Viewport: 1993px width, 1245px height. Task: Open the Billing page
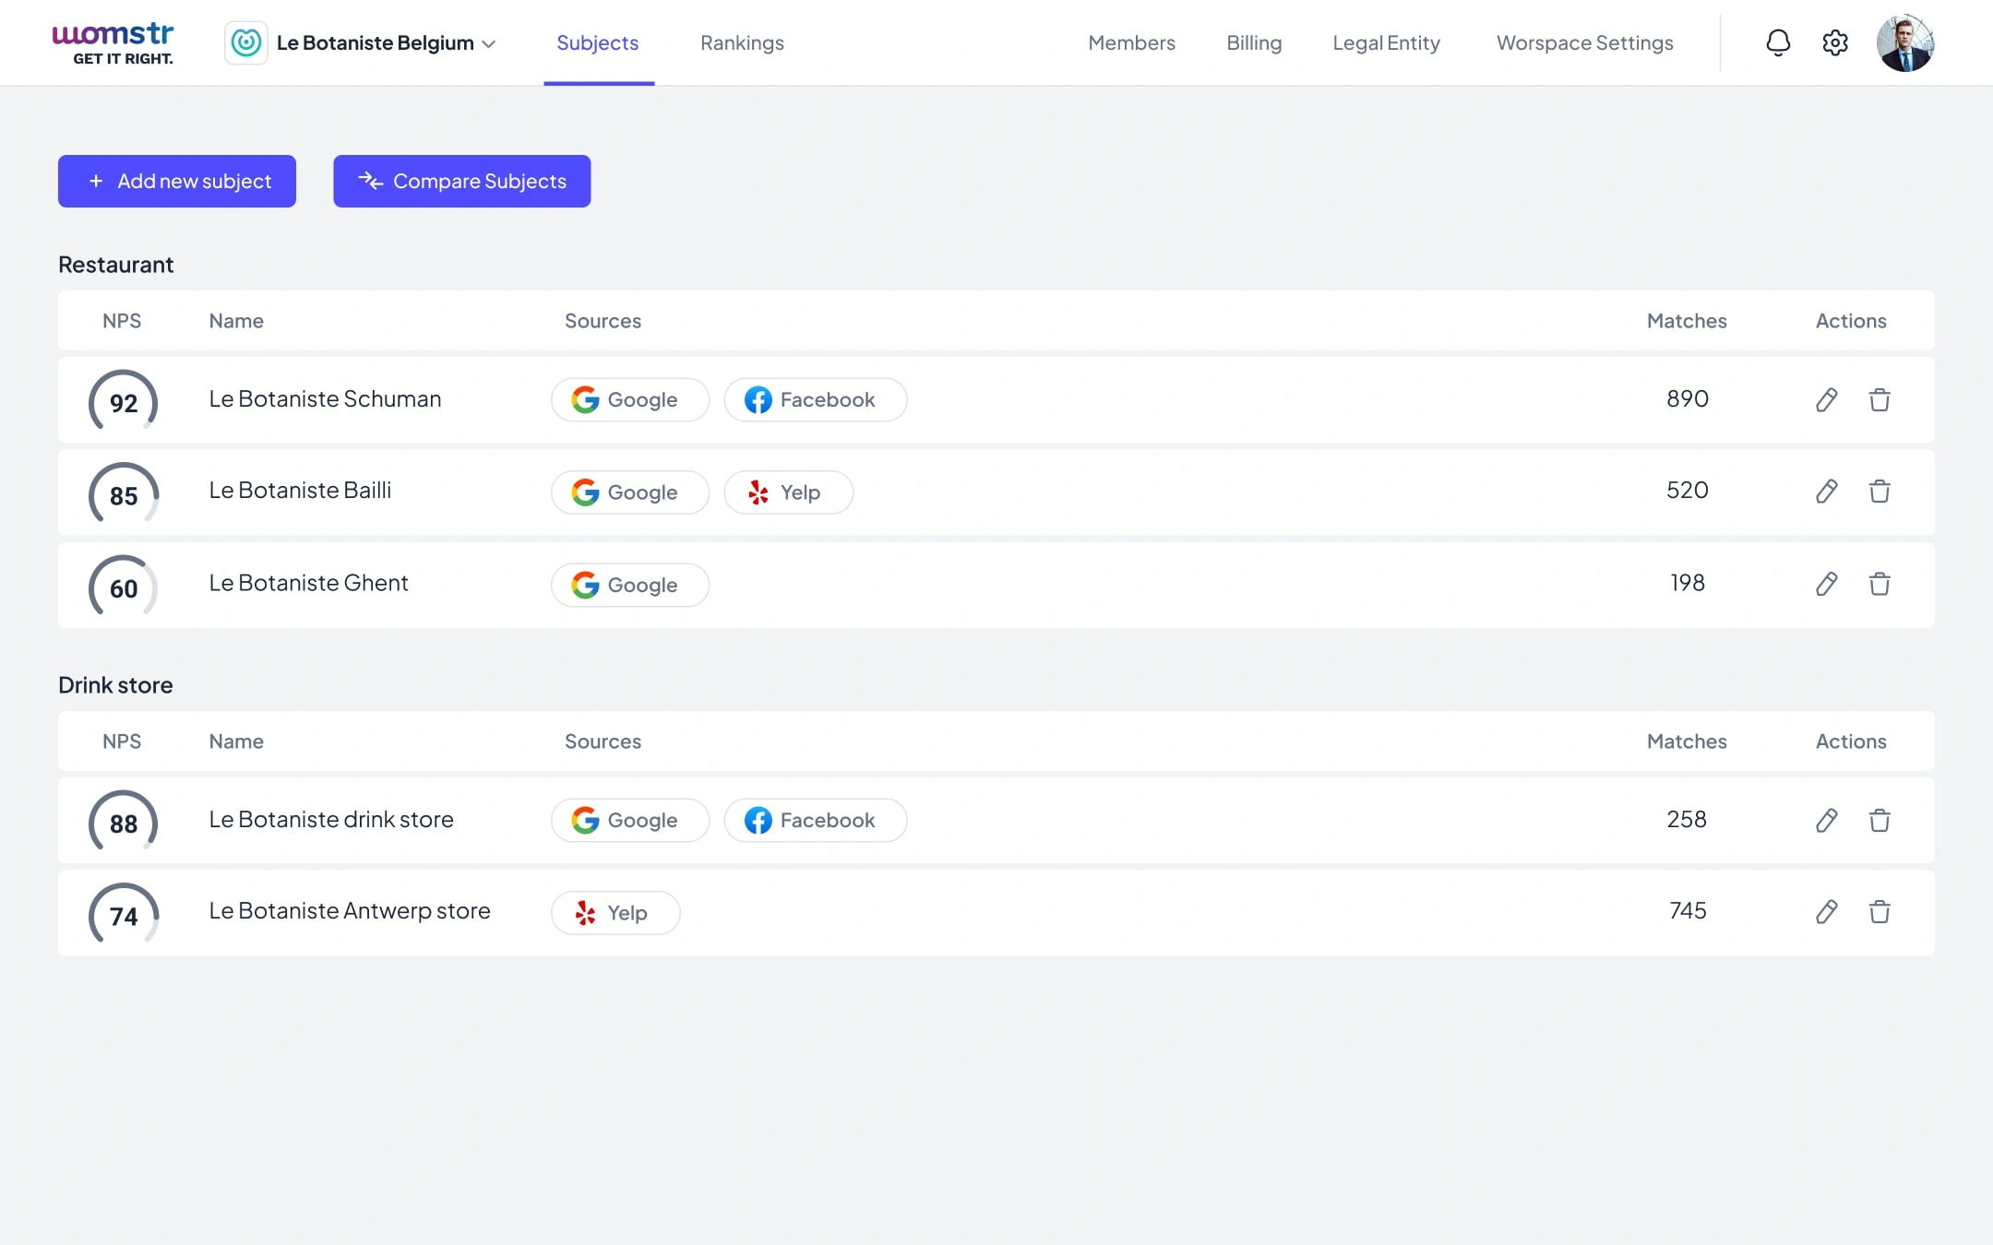(1254, 42)
